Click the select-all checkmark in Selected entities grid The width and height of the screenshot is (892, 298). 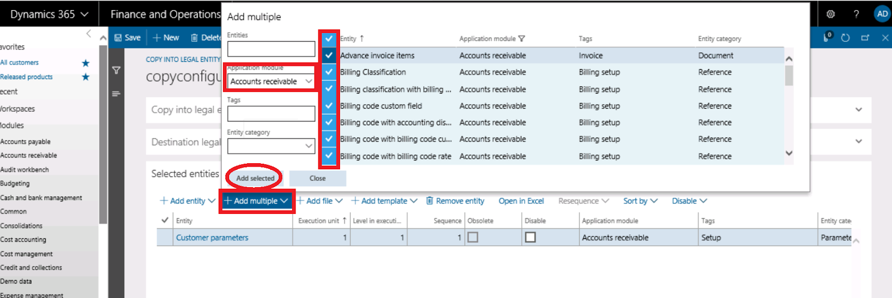point(164,220)
